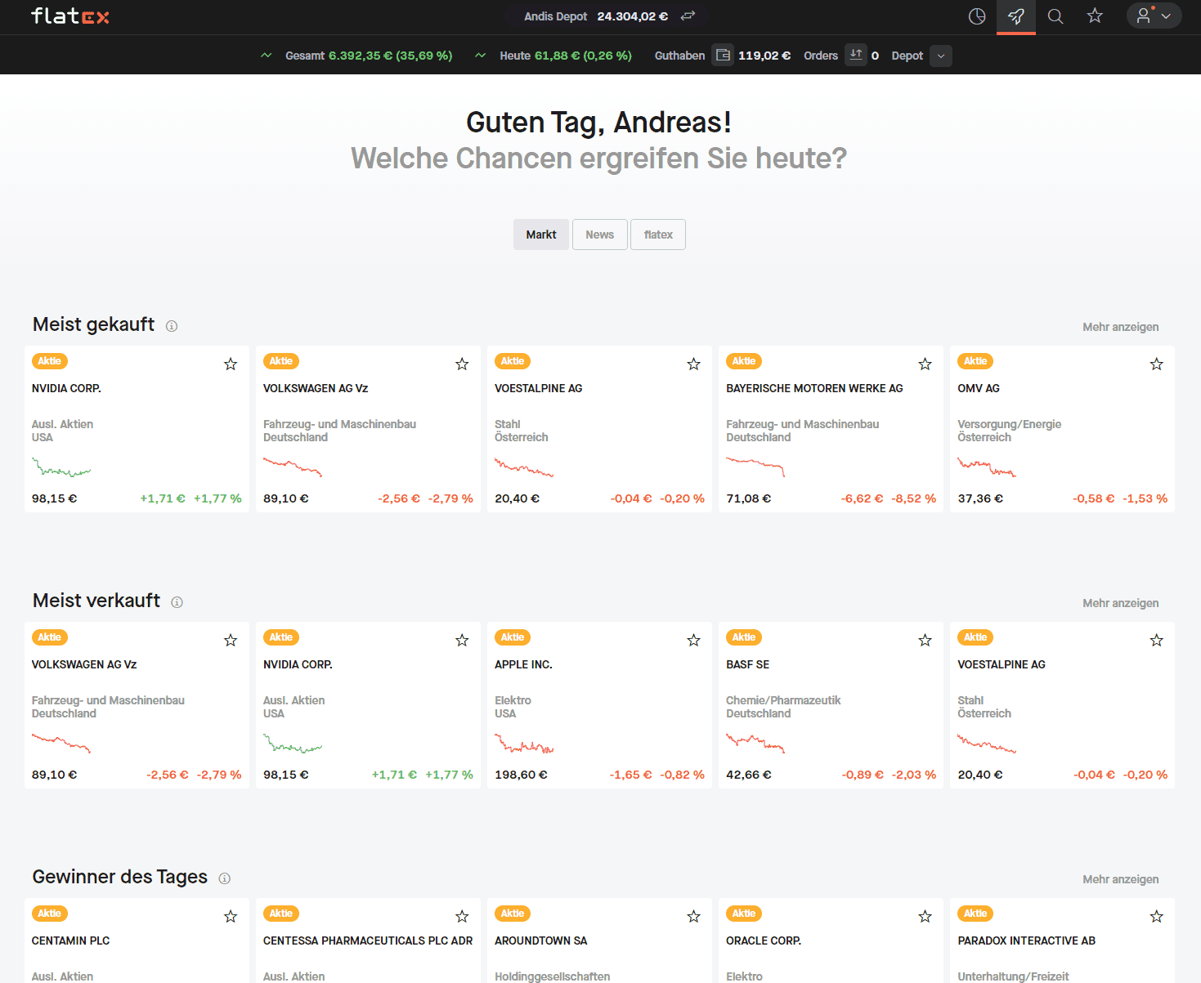The image size is (1201, 983).
Task: Open CENTAMIN PLC stock title
Action: point(70,941)
